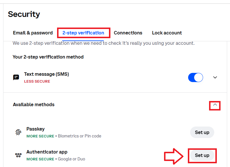Switch to the Connections tab
Image resolution: width=230 pixels, height=167 pixels.
tap(128, 33)
